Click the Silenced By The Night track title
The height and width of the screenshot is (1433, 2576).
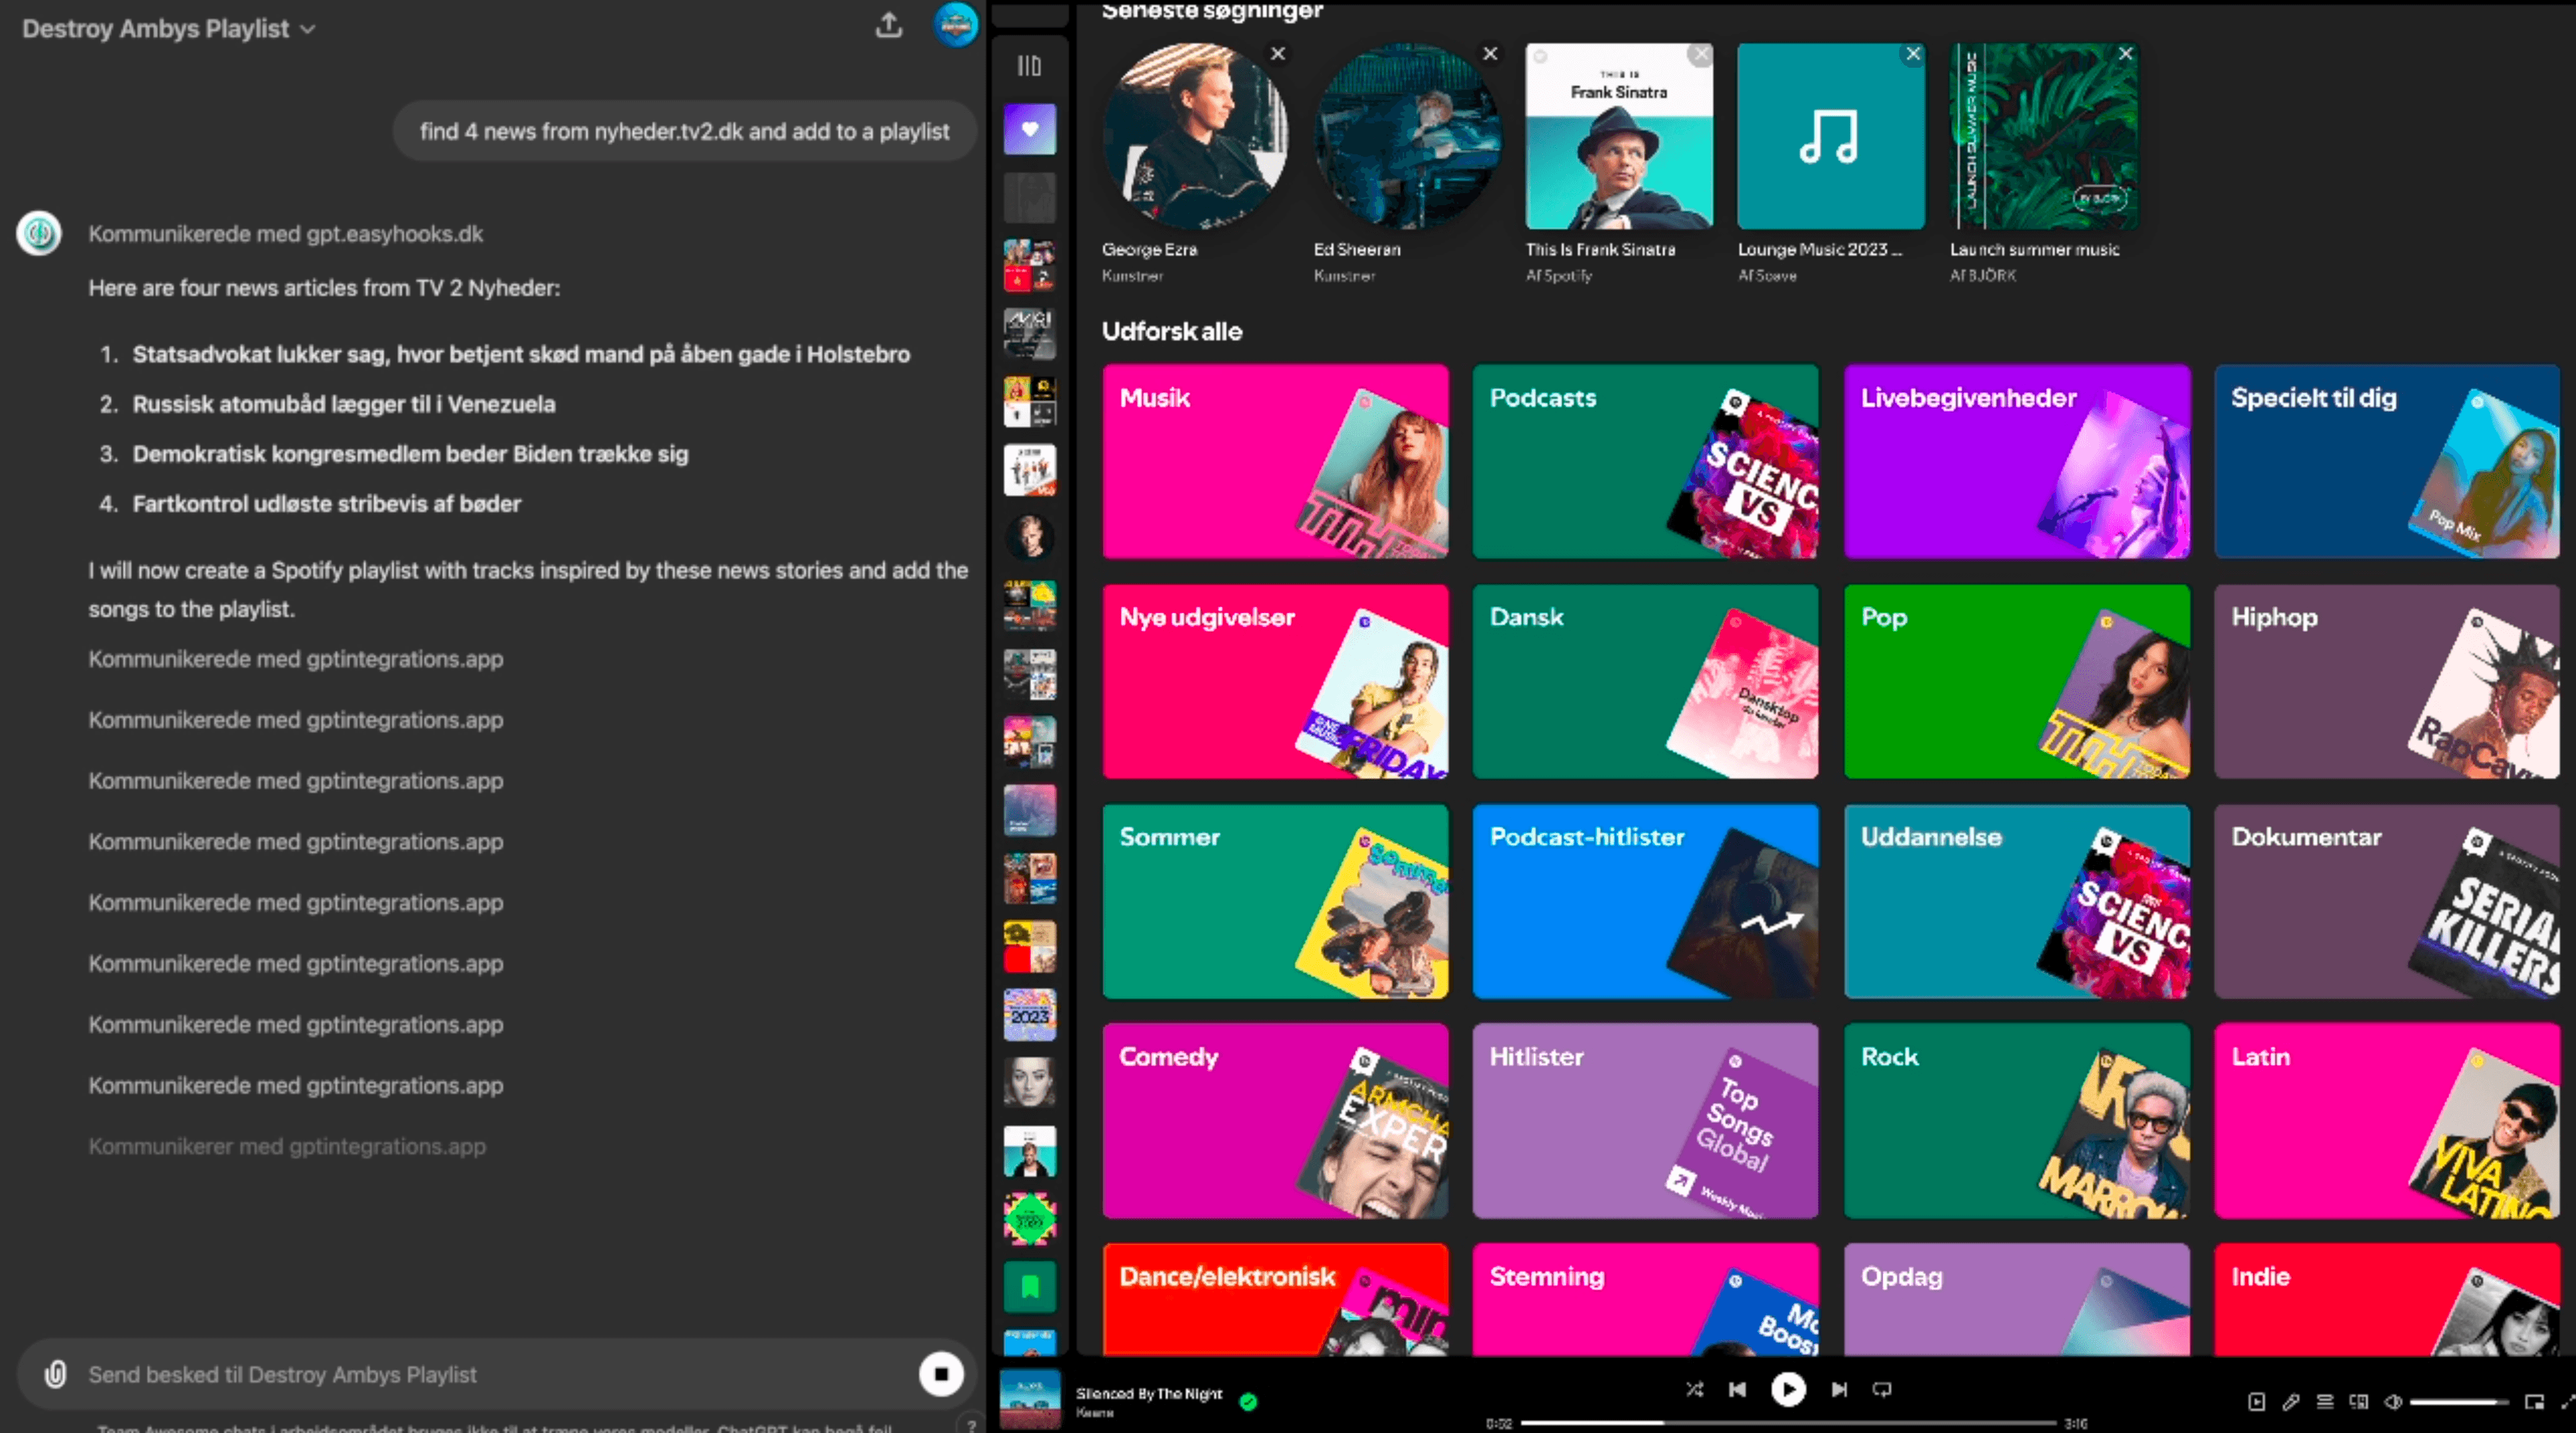[1148, 1393]
